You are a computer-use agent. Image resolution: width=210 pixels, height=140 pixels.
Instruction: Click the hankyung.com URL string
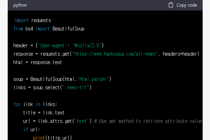(x=115, y=54)
